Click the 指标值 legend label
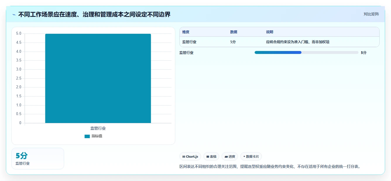This screenshot has height=181, width=391. point(97,136)
